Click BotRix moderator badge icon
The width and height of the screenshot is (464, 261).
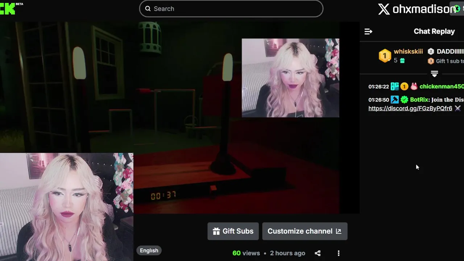pos(394,100)
